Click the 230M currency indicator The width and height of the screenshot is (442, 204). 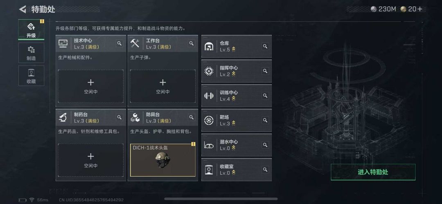pyautogui.click(x=383, y=9)
